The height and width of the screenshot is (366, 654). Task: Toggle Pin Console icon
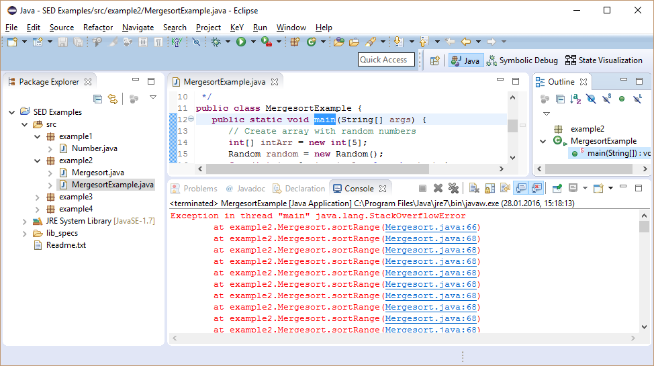tap(557, 189)
